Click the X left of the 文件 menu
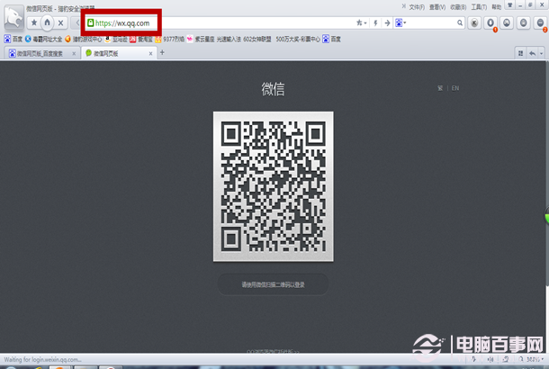 click(403, 6)
